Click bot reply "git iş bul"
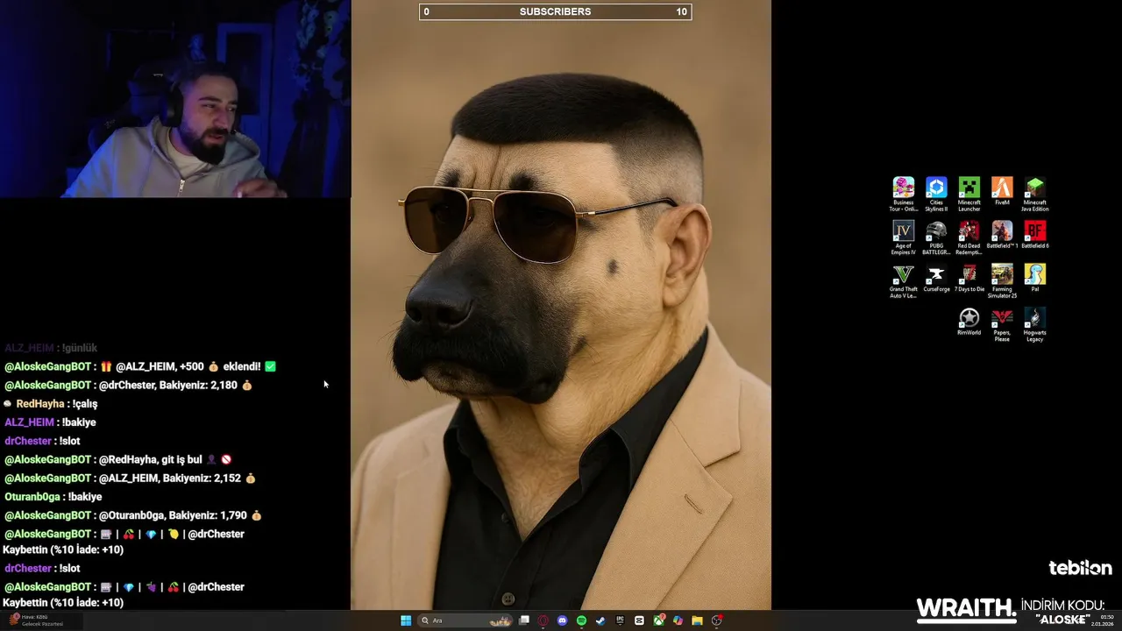The width and height of the screenshot is (1122, 631). coord(117,459)
